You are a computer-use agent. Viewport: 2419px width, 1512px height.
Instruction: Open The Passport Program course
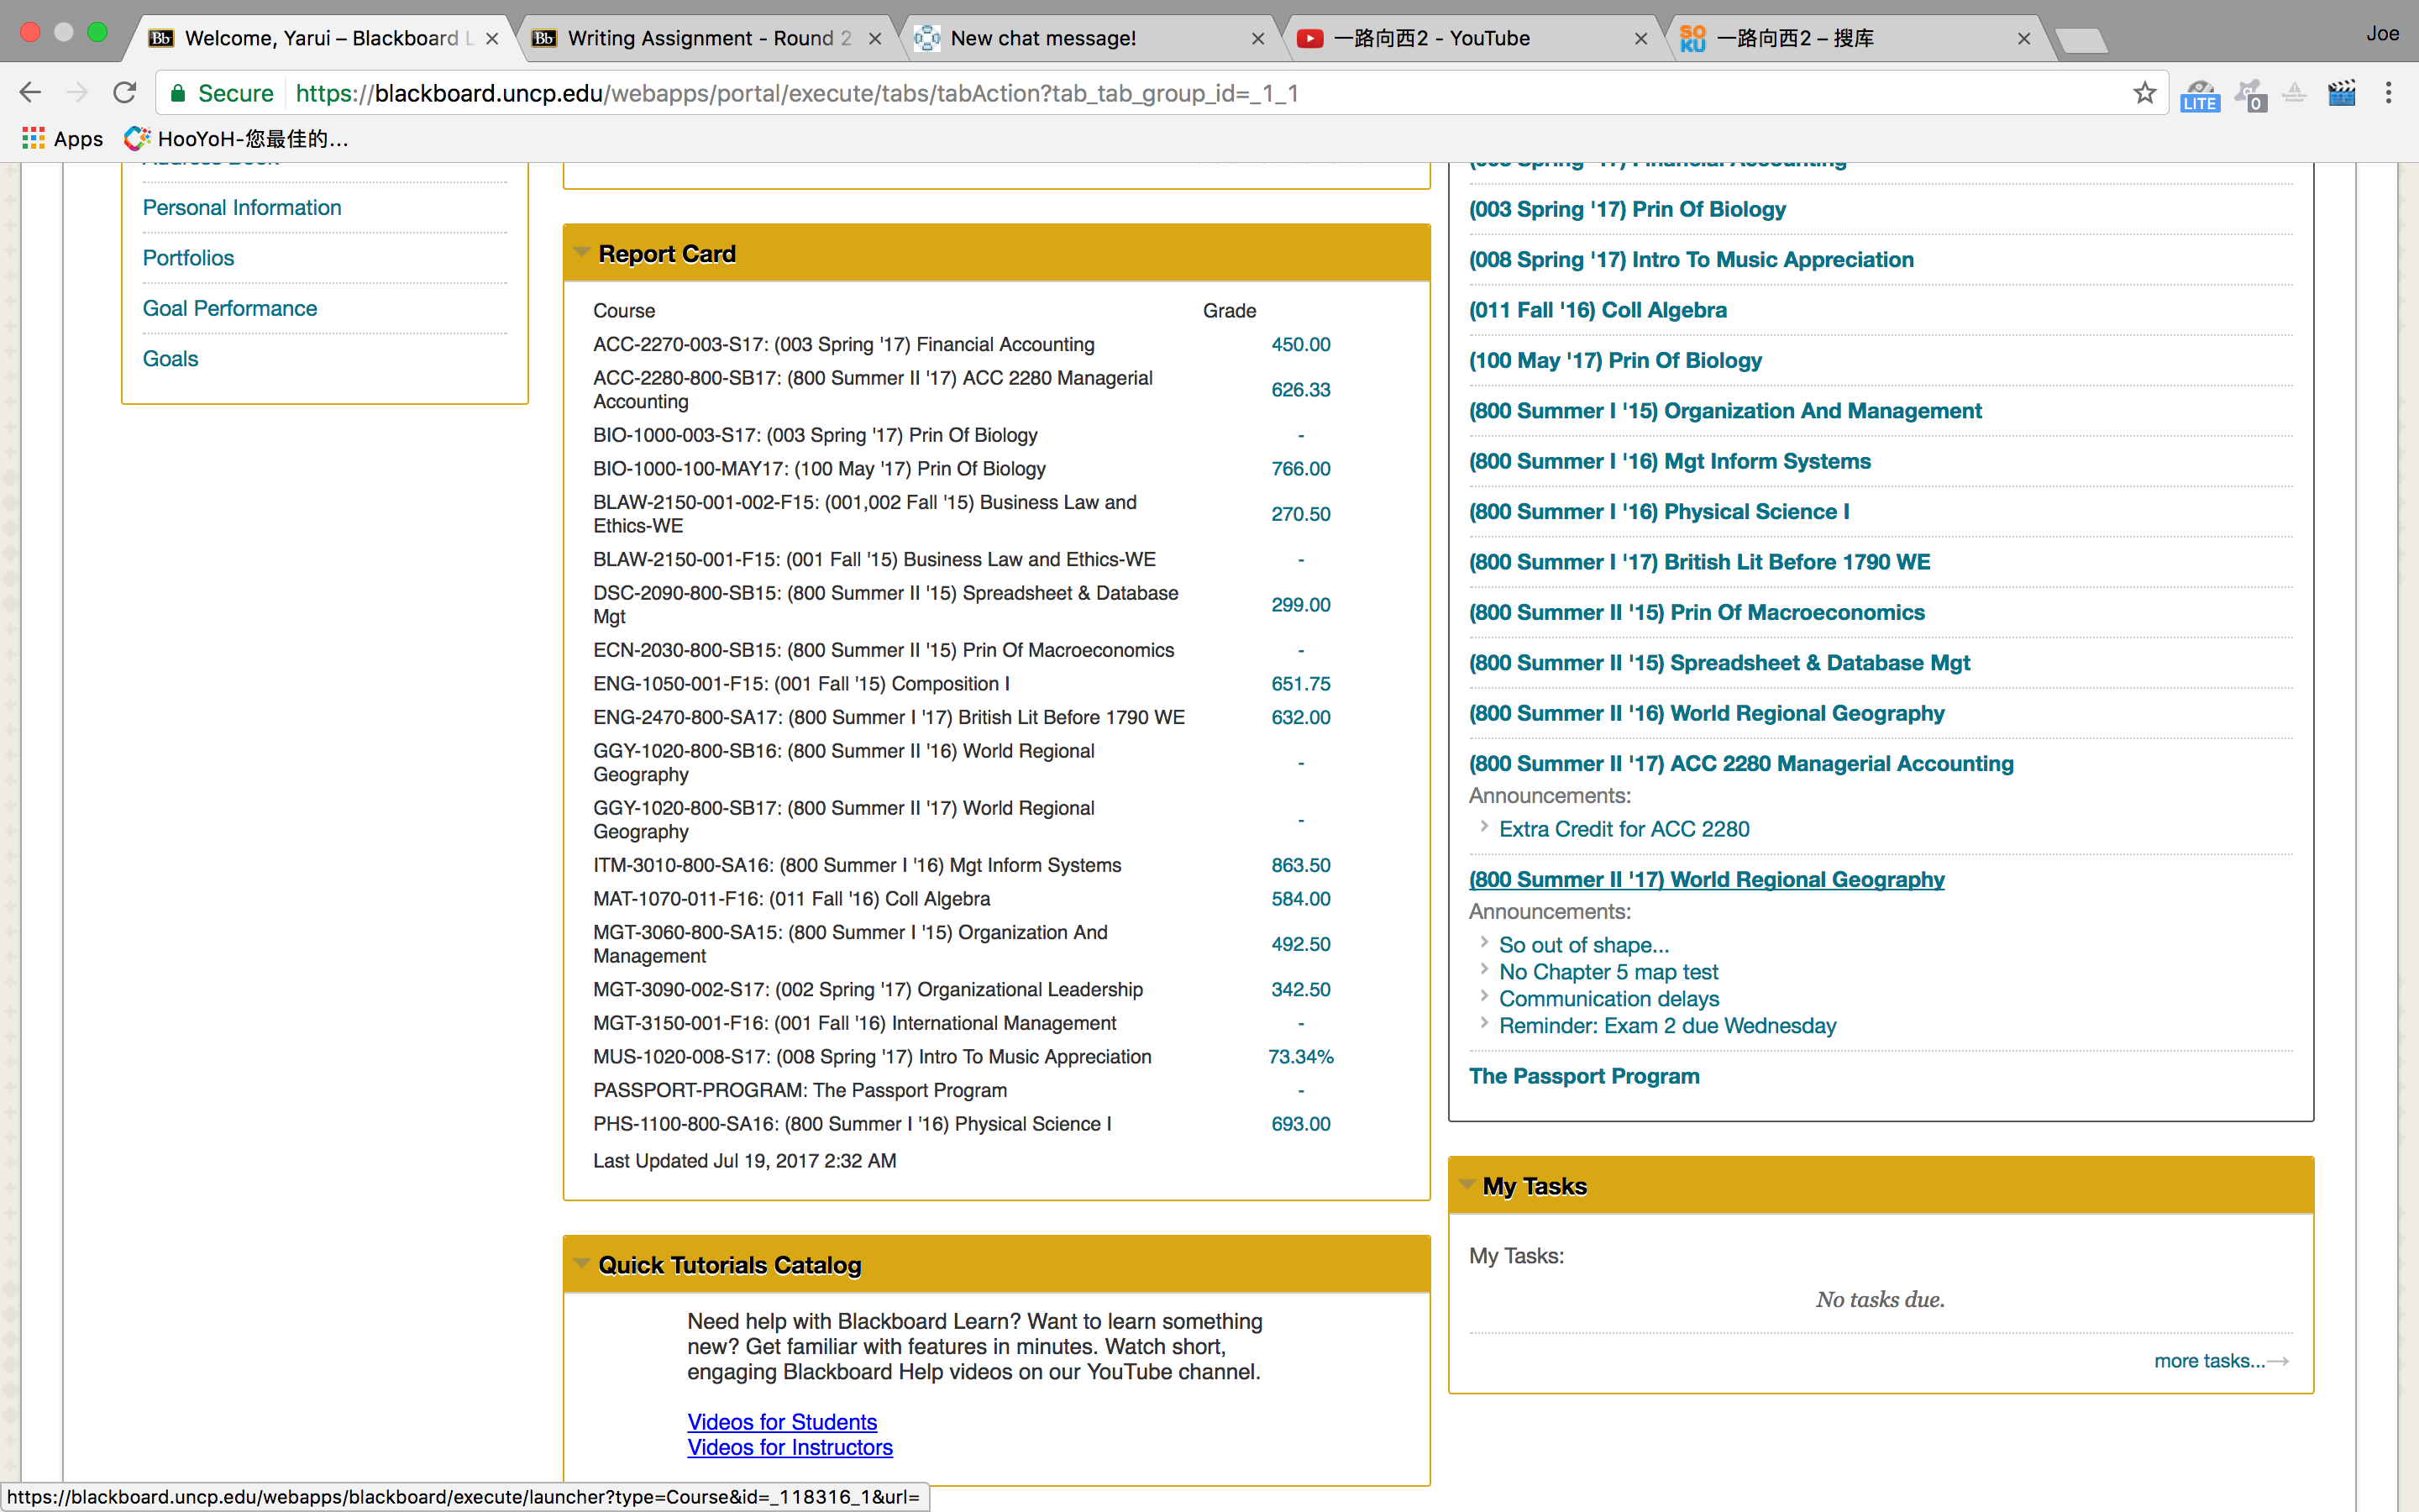pos(1584,1076)
